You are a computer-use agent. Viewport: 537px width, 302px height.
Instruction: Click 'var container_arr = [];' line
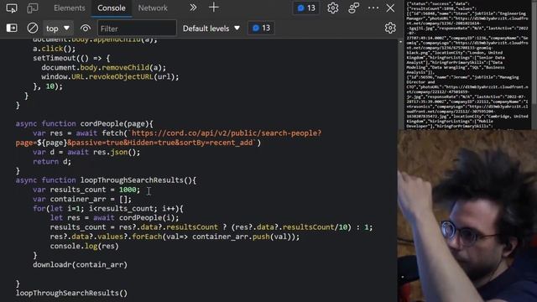(x=82, y=199)
